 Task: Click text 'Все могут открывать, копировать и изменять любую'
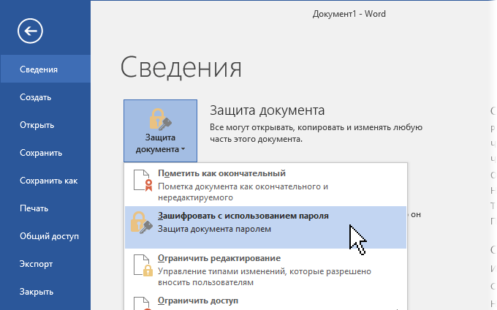316,127
